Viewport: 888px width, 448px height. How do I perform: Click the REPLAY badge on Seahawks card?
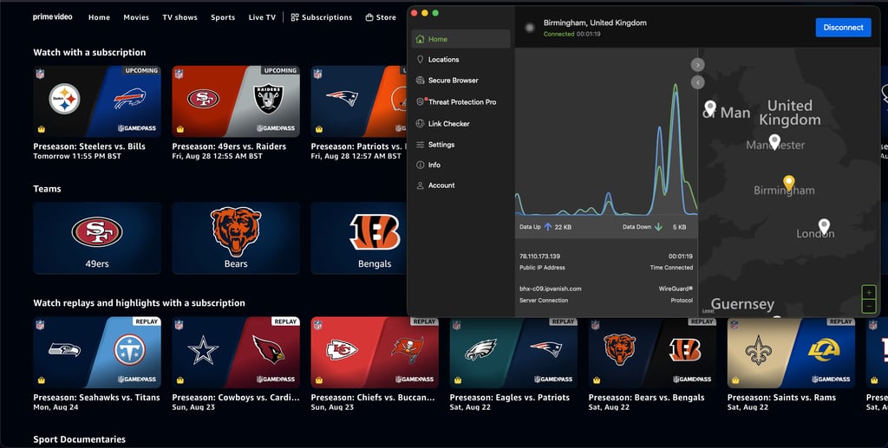point(147,321)
